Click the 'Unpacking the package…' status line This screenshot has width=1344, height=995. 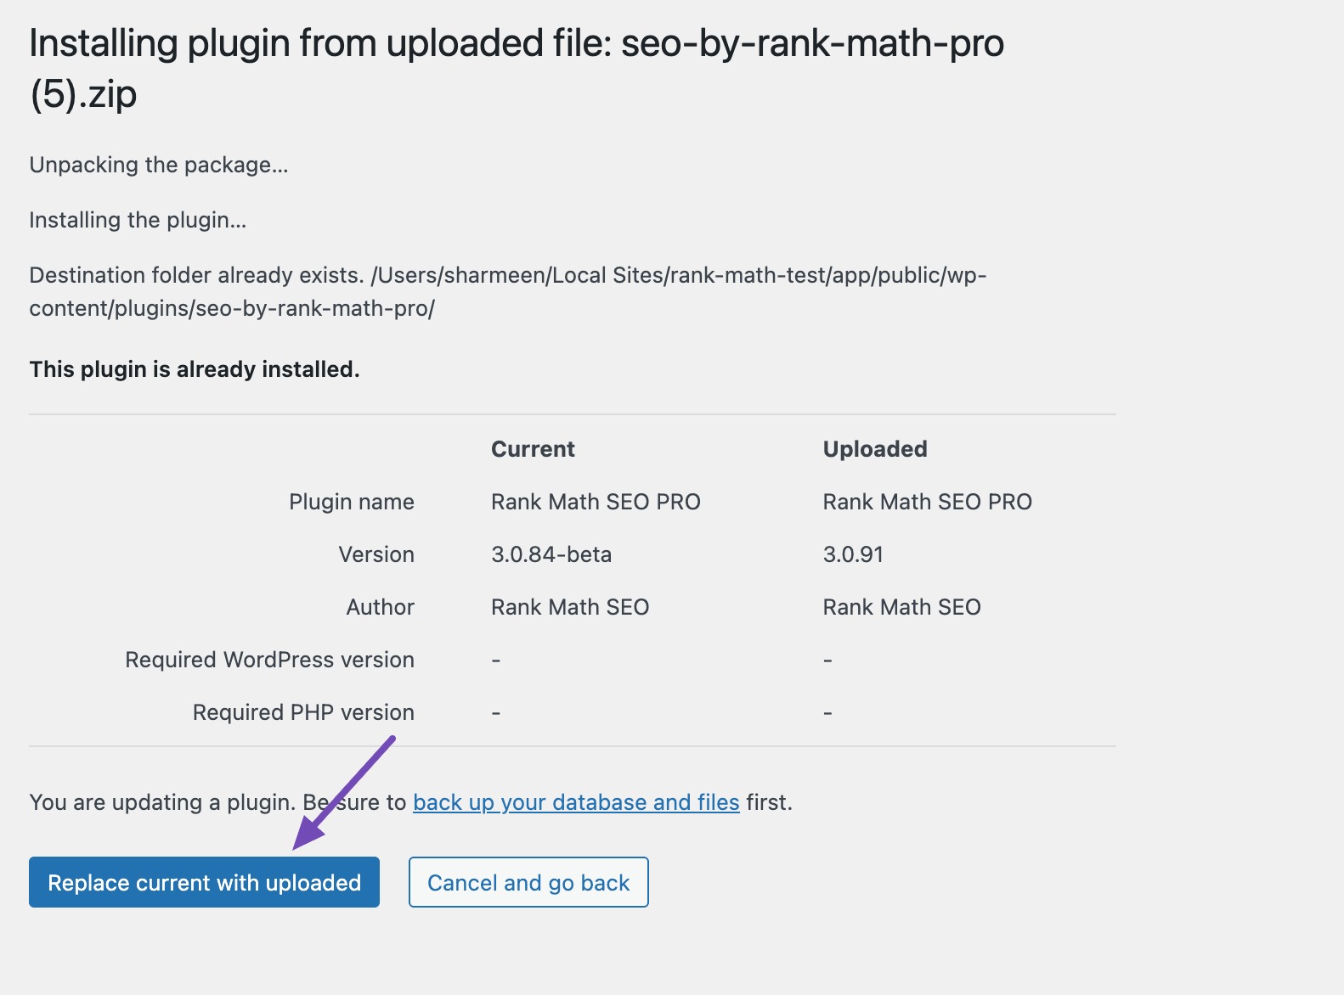[x=159, y=165]
